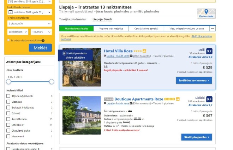The height and width of the screenshot is (150, 233).
Task: Click the 9,4 review score badge
Action: click(209, 100)
